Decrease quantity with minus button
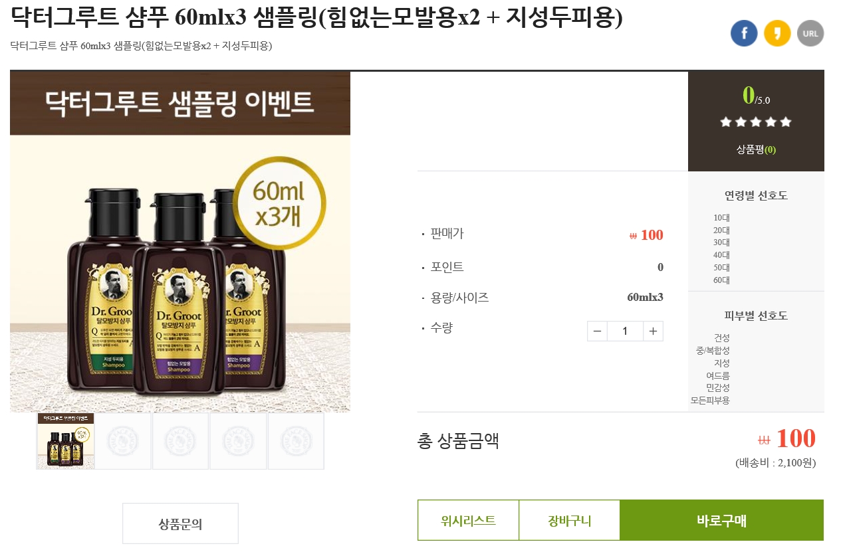The image size is (841, 554). [x=597, y=331]
